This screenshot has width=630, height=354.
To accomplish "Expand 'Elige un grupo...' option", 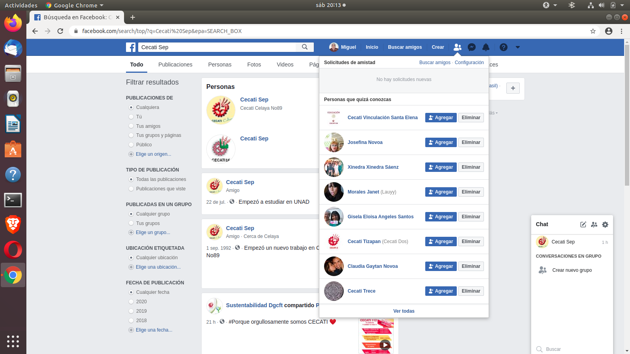I will (153, 232).
